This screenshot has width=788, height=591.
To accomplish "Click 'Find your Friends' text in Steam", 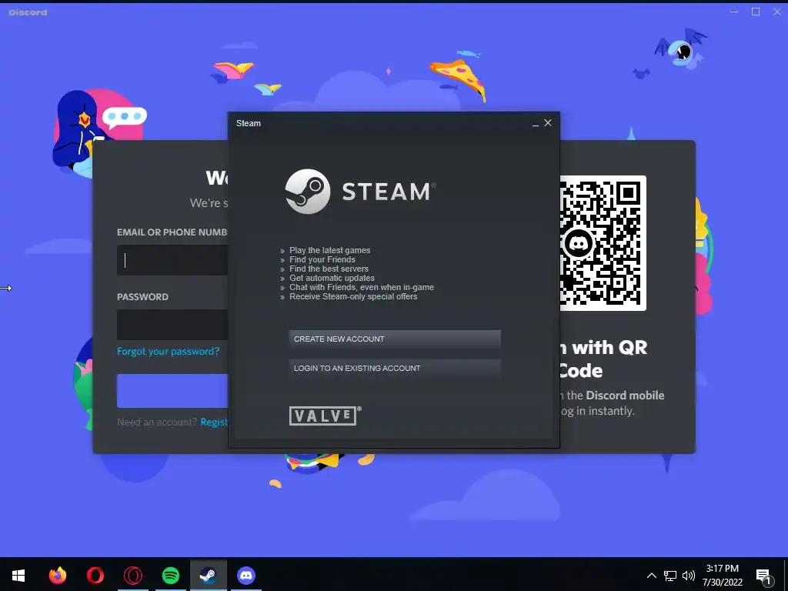I will click(x=322, y=260).
